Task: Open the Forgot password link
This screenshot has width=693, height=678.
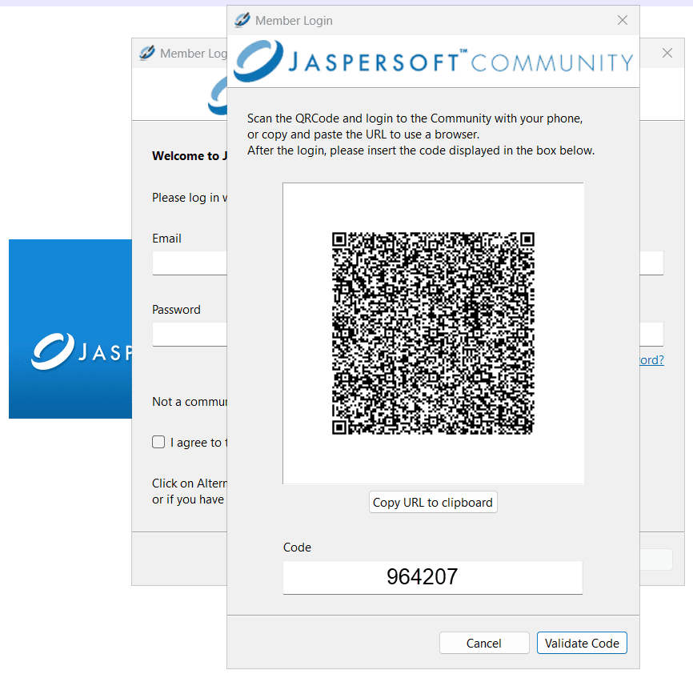Action: 652,359
